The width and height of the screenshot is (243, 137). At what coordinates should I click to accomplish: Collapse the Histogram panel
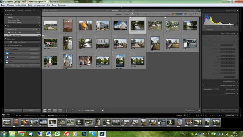[238, 11]
